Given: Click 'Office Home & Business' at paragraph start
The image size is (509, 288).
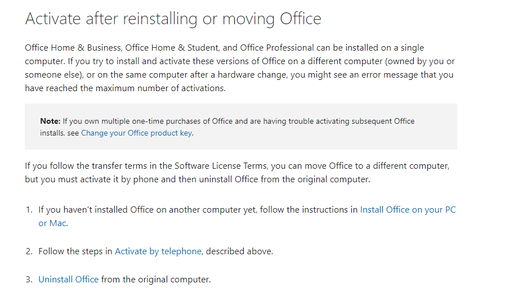Looking at the screenshot, I should click(73, 48).
